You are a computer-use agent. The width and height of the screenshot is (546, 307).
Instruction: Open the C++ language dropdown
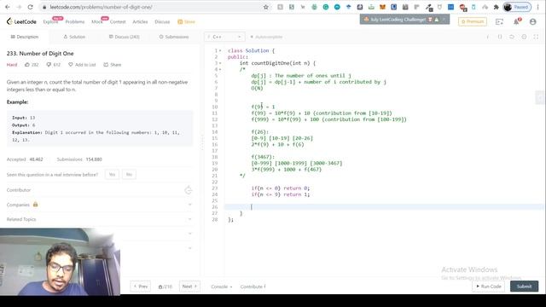coord(224,37)
